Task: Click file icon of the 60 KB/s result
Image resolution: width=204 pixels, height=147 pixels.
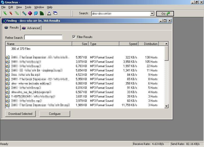Action: pyautogui.click(x=8, y=101)
